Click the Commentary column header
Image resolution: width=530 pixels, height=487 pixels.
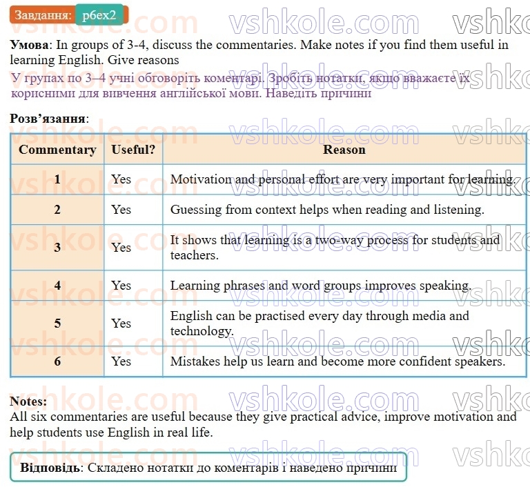pyautogui.click(x=57, y=150)
